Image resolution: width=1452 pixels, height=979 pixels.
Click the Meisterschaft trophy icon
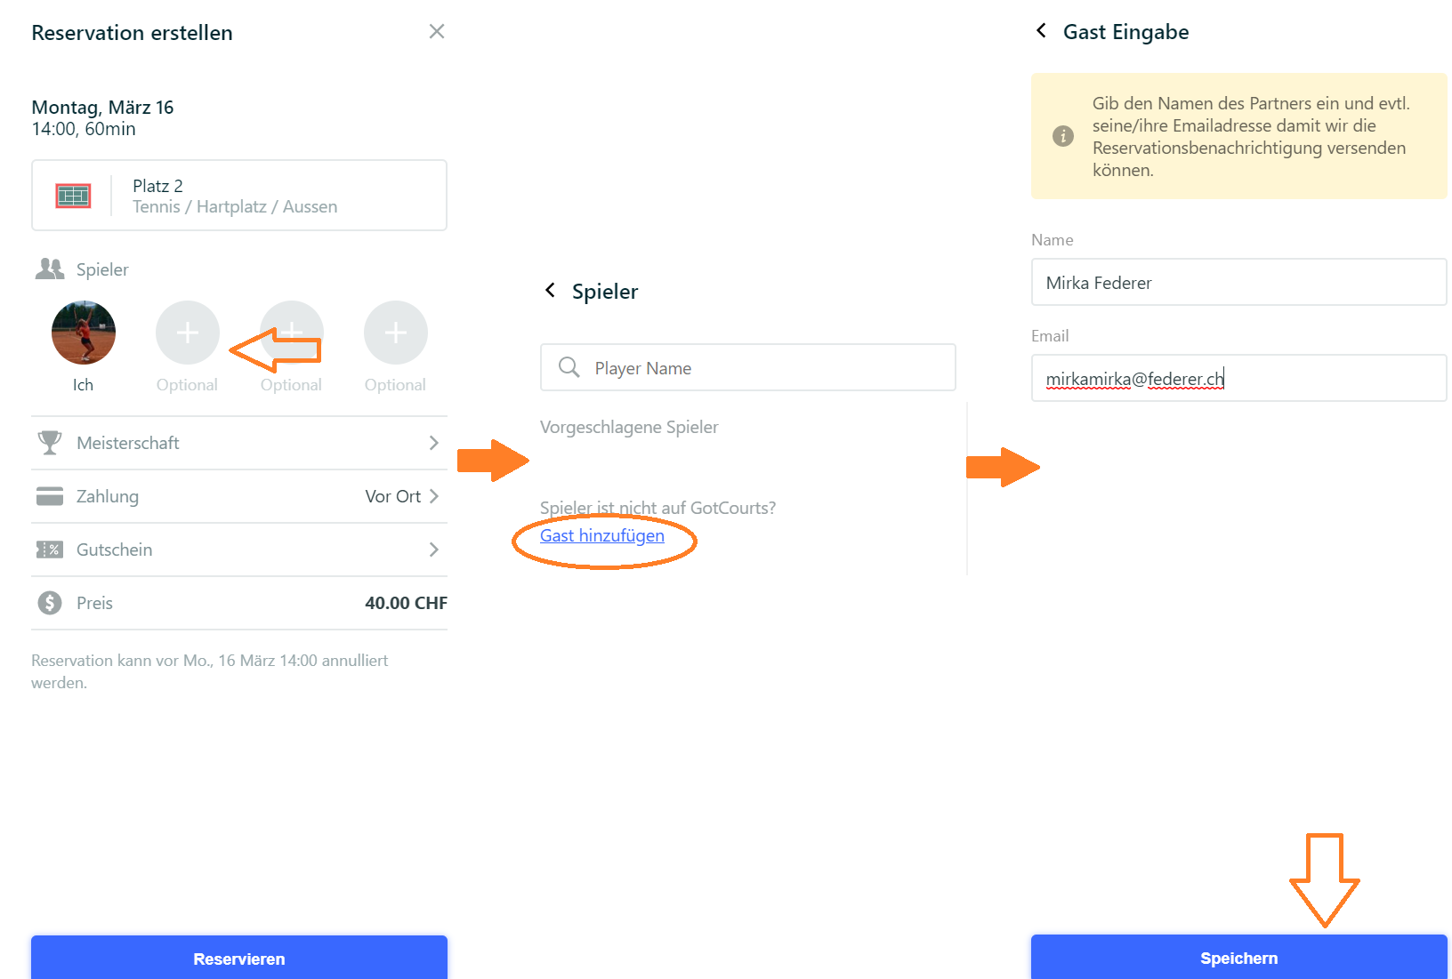(x=50, y=443)
